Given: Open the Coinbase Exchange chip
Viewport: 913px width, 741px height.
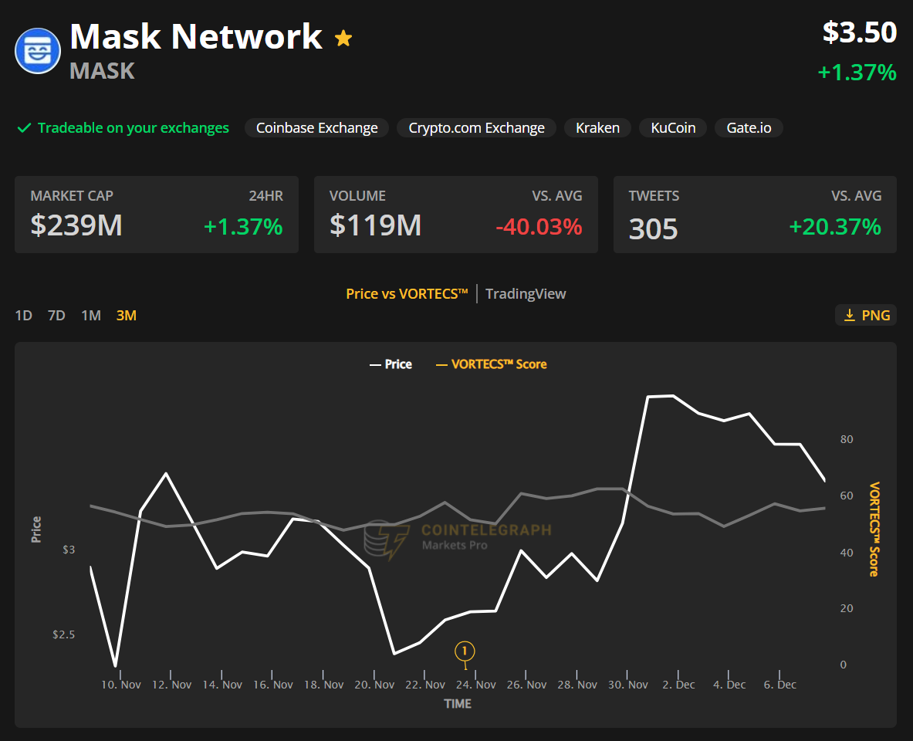Looking at the screenshot, I should pos(316,127).
